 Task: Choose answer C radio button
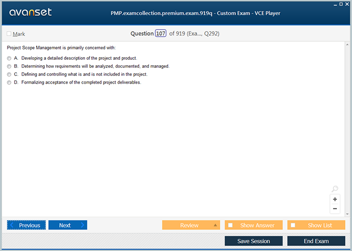tap(9, 74)
